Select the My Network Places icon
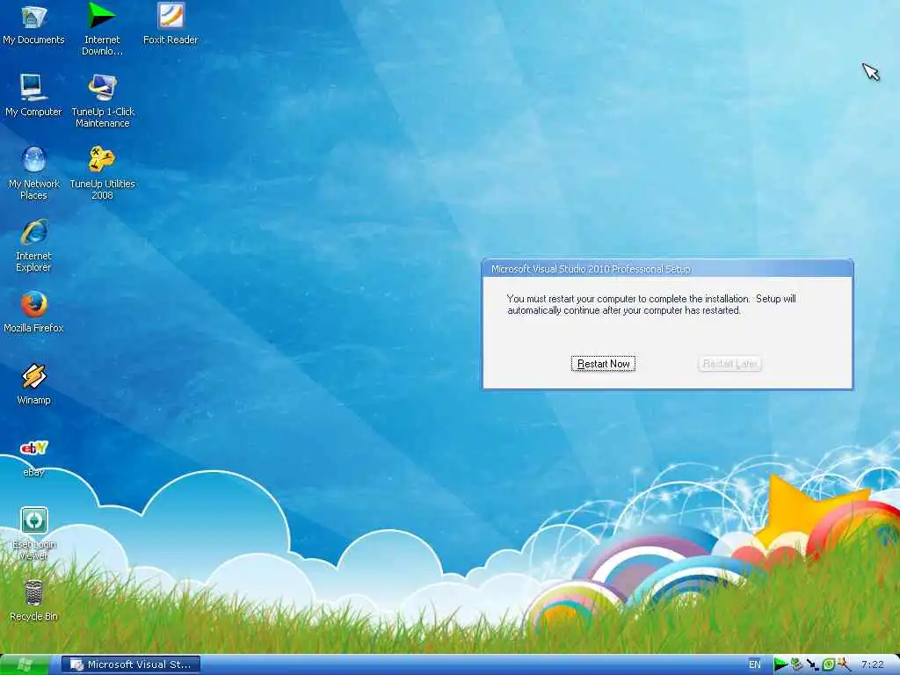The width and height of the screenshot is (900, 675). pyautogui.click(x=34, y=173)
